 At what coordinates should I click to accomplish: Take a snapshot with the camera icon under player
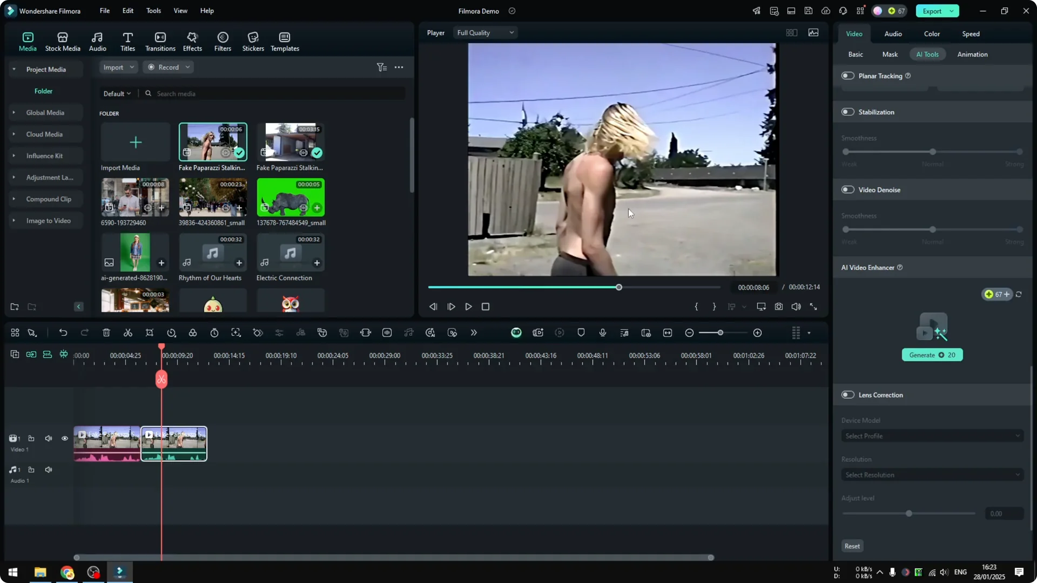(778, 307)
